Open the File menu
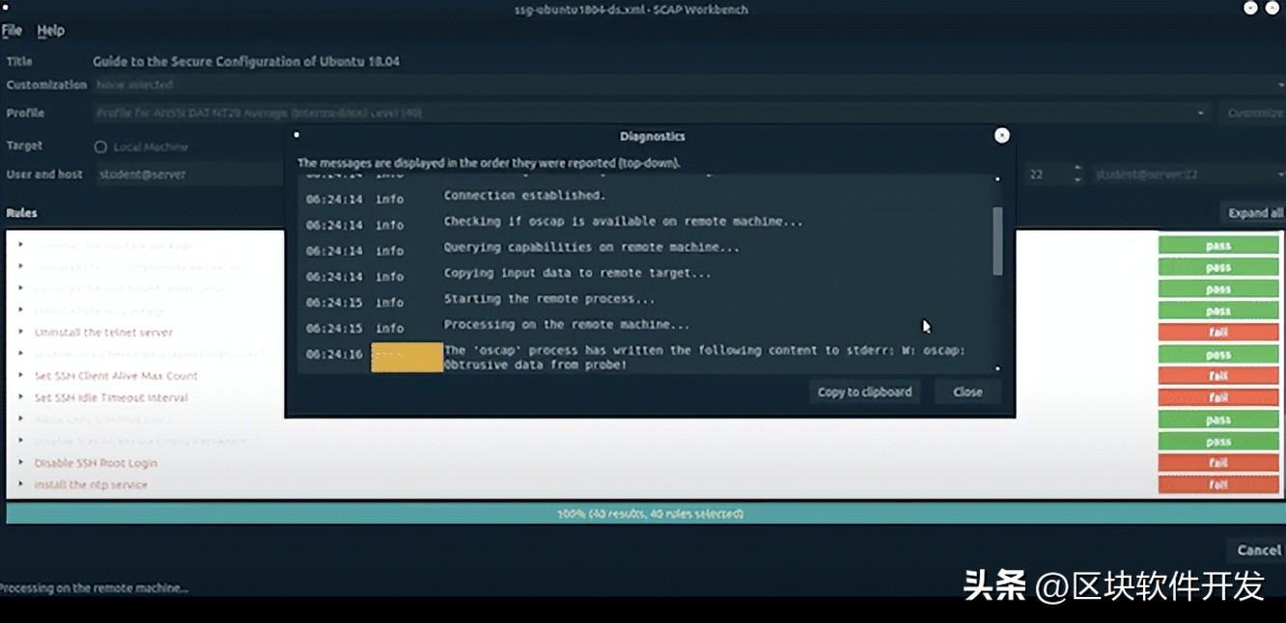This screenshot has height=623, width=1286. tap(12, 31)
